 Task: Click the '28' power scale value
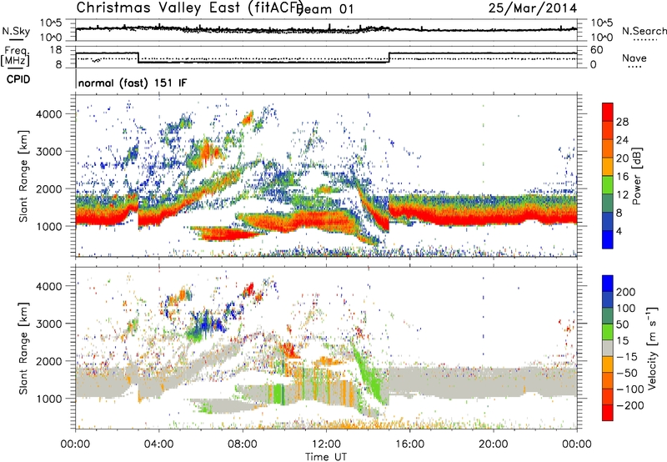[622, 122]
